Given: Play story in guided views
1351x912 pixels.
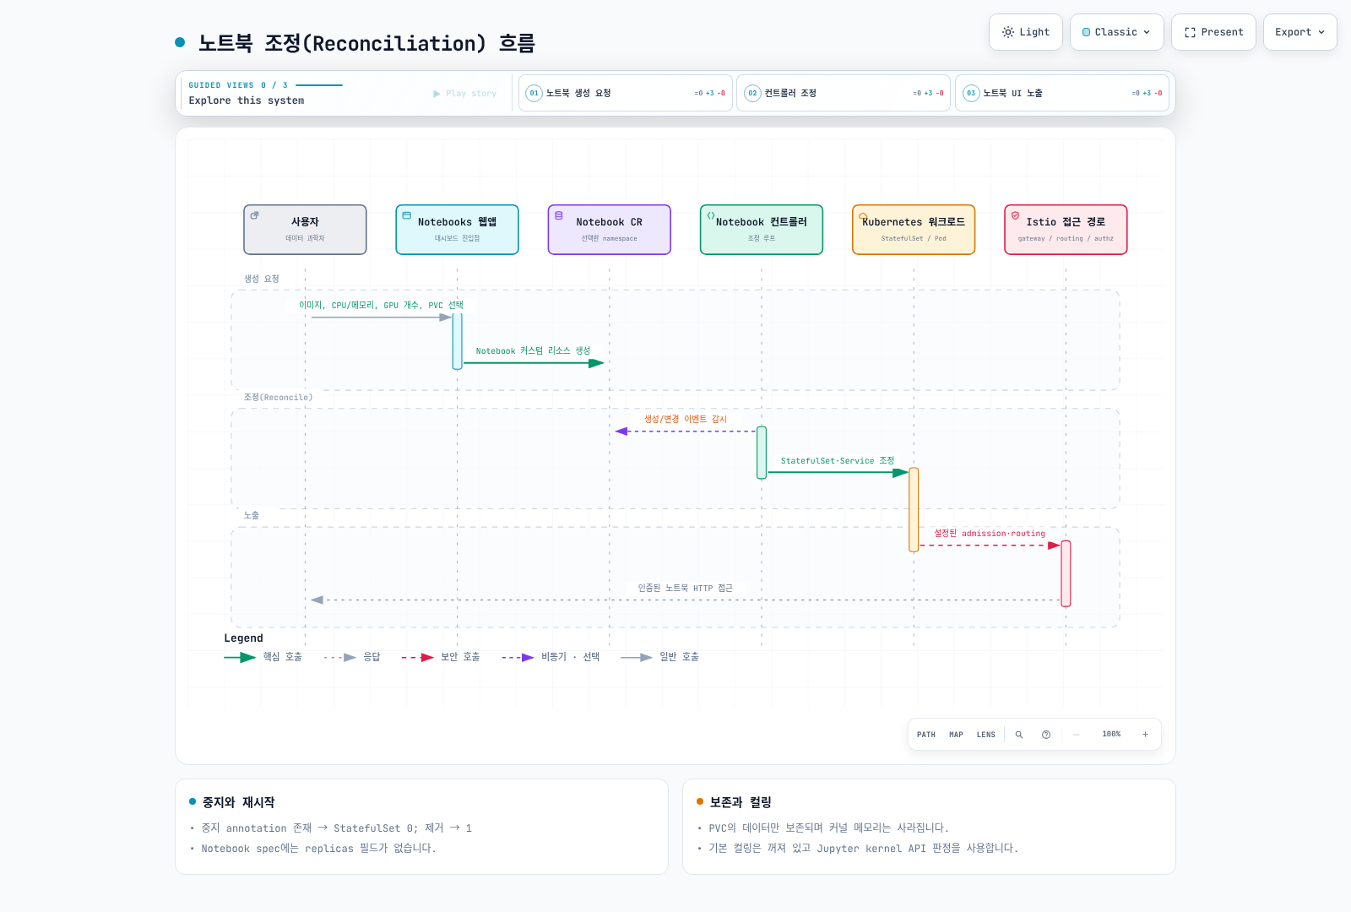Looking at the screenshot, I should (464, 94).
